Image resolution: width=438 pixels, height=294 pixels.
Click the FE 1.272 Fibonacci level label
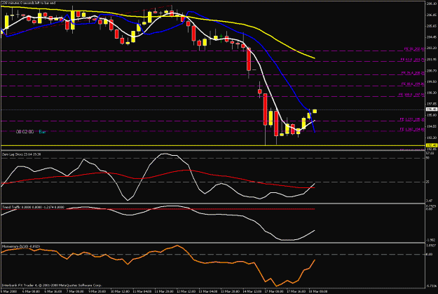coord(412,119)
